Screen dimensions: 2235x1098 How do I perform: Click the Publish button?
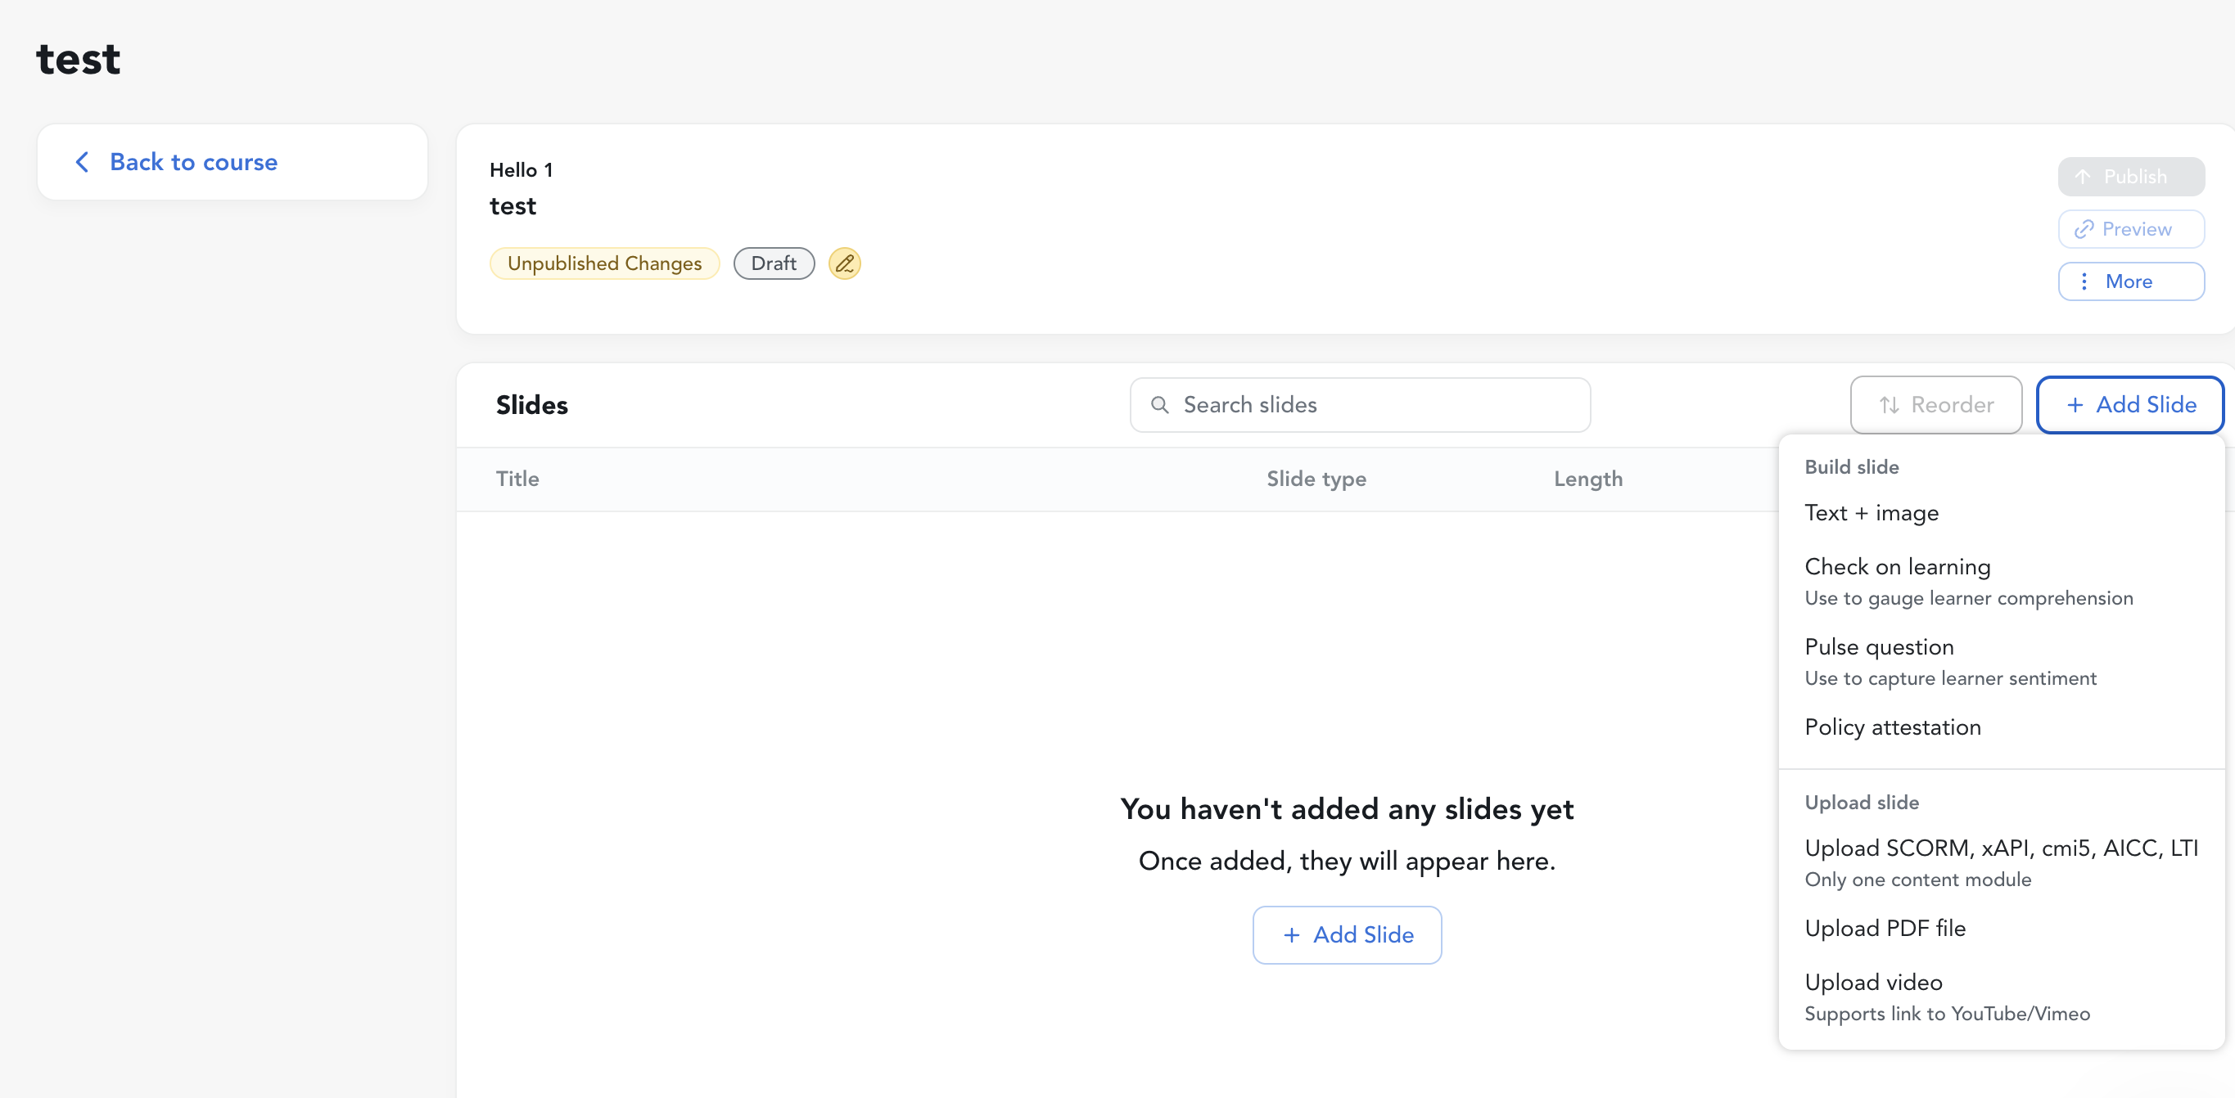coord(2131,177)
